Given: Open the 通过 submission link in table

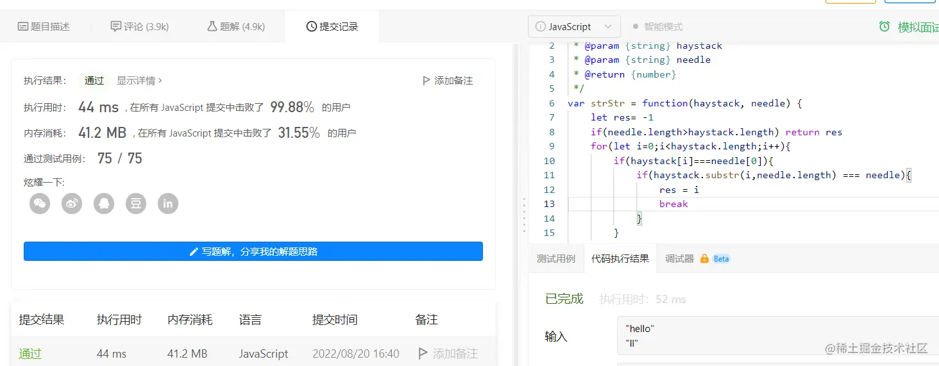Looking at the screenshot, I should pos(30,353).
